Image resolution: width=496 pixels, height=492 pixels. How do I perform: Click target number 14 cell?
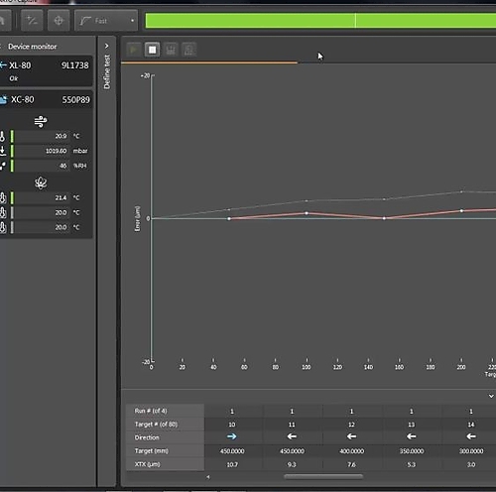click(x=471, y=425)
